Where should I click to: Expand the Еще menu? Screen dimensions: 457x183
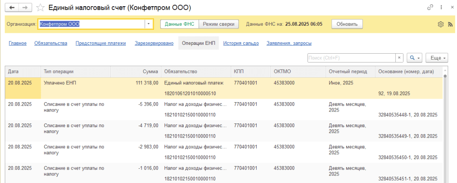coord(436,58)
